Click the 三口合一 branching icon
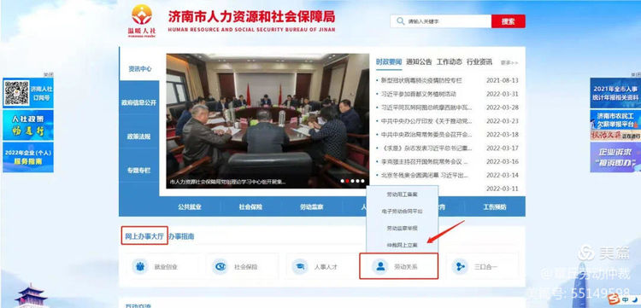Screen dimensions: 641x308 [461, 267]
